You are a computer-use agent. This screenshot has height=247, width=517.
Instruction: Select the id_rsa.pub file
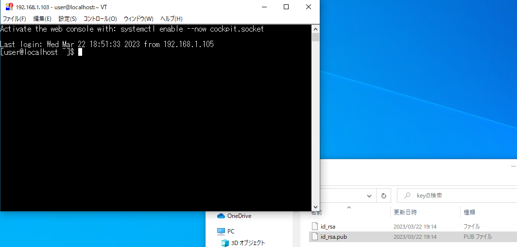pos(334,237)
